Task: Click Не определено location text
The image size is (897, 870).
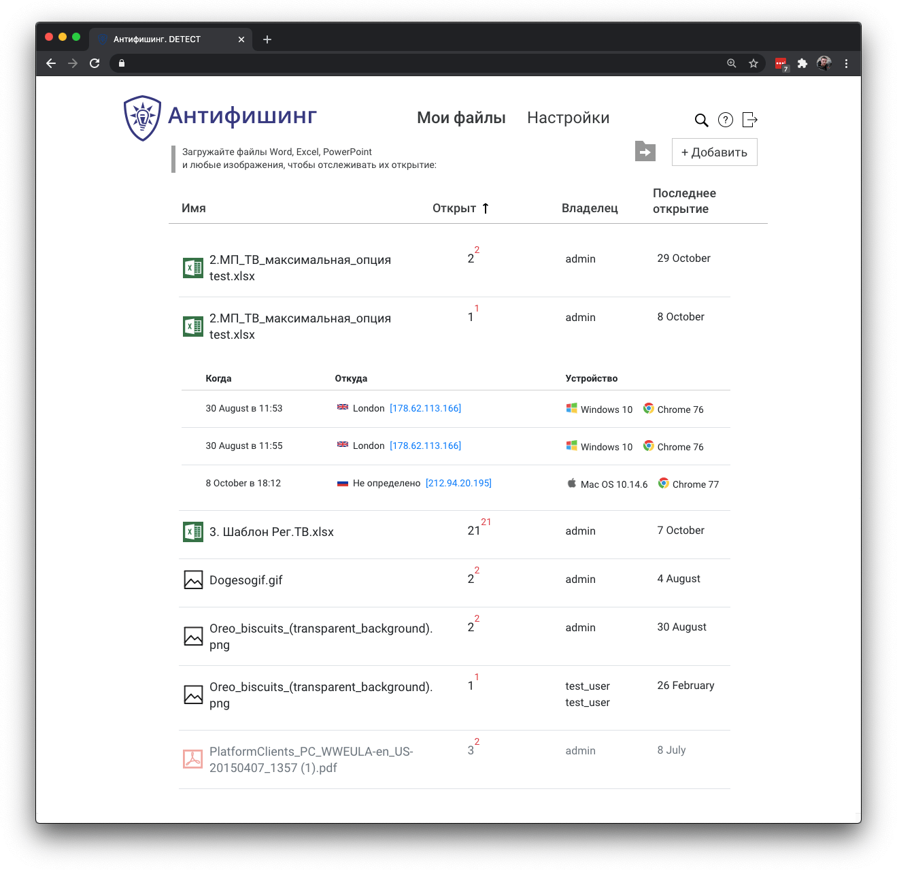Action: coord(386,483)
